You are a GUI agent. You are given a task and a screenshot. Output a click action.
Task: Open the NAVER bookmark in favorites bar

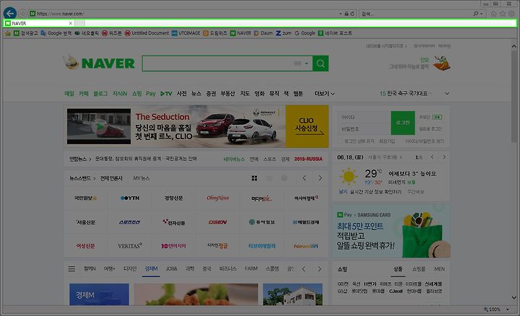click(240, 33)
